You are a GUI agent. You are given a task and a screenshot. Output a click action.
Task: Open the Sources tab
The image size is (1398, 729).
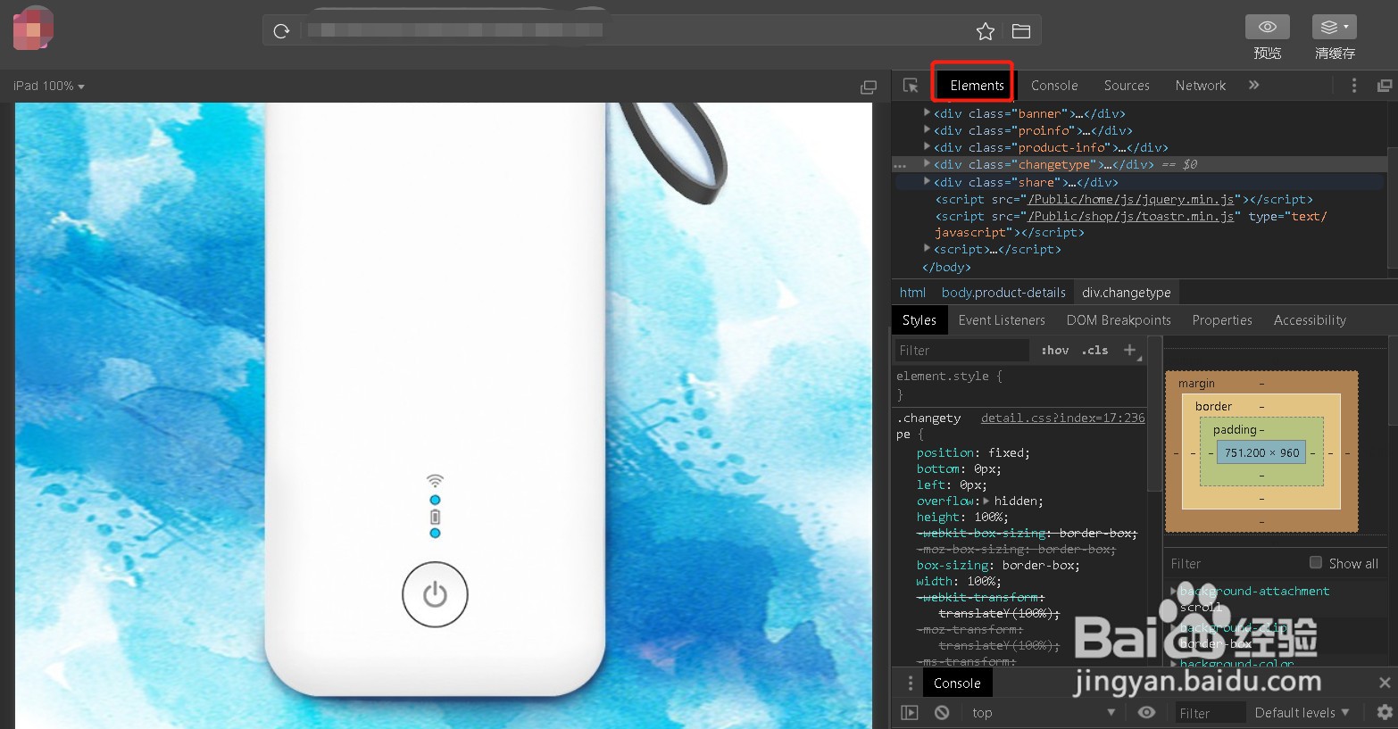coord(1127,86)
